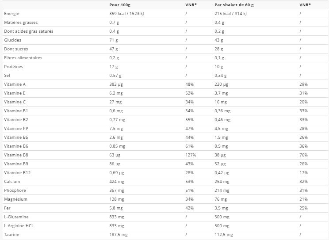
Task: Click the Taurine '187,5 mg' value
Action: [118, 234]
